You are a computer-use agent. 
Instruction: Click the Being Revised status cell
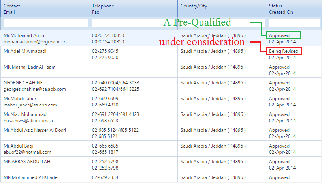pyautogui.click(x=284, y=51)
